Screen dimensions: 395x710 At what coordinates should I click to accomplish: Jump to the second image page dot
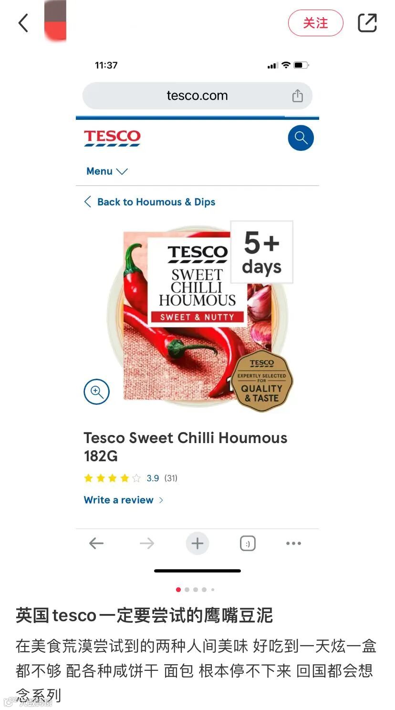point(187,590)
